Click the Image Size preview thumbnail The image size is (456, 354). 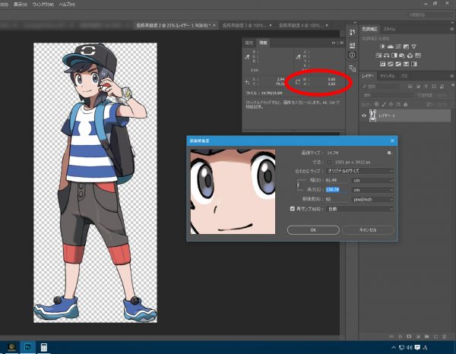coord(233,192)
